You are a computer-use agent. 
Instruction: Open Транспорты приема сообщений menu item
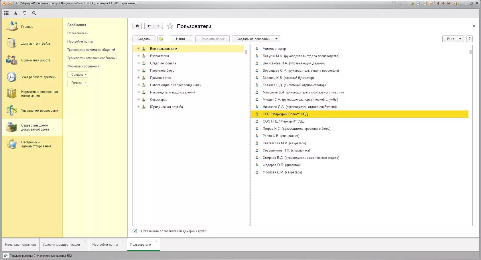[91, 50]
